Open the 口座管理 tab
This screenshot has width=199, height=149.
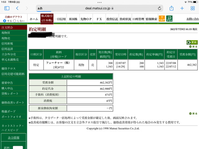coord(138,19)
